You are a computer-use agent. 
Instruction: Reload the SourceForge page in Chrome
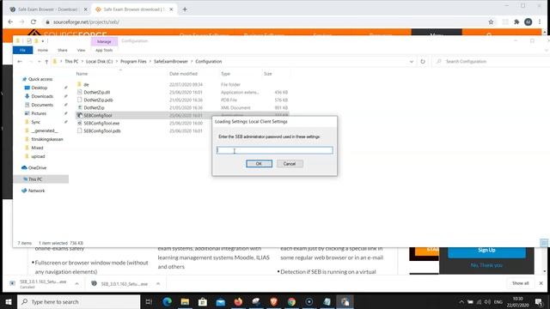(x=34, y=21)
